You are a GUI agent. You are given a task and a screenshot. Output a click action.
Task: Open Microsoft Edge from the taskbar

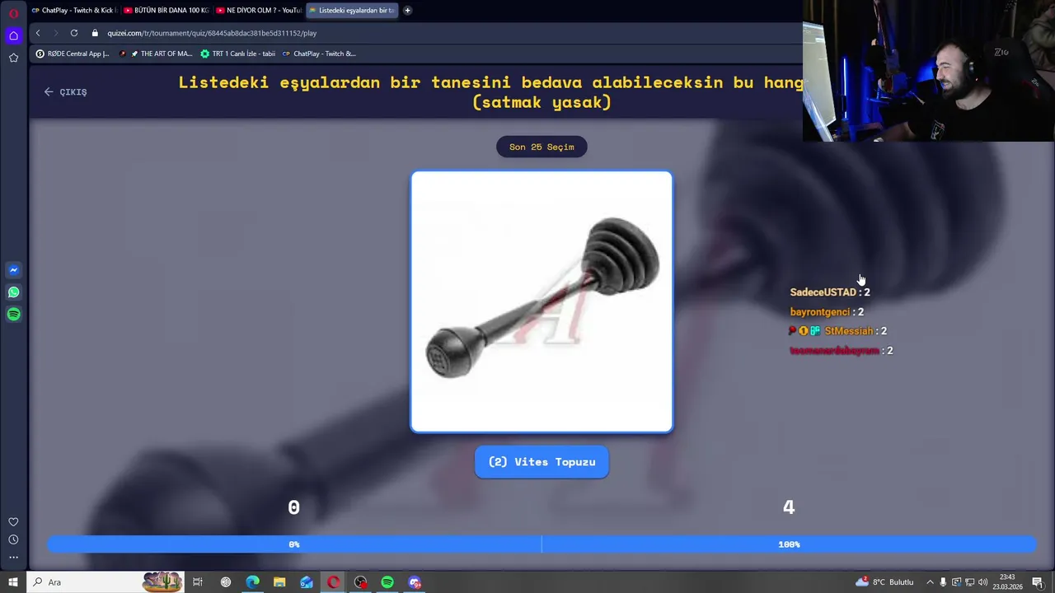252,582
